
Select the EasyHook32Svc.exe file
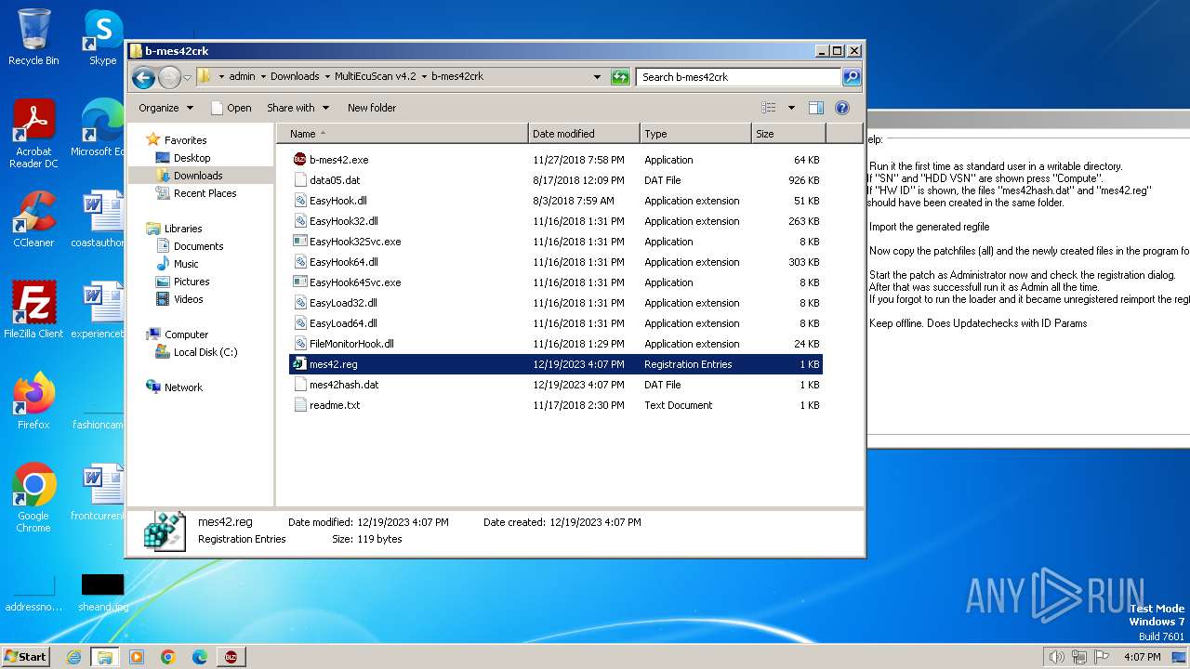click(556, 242)
